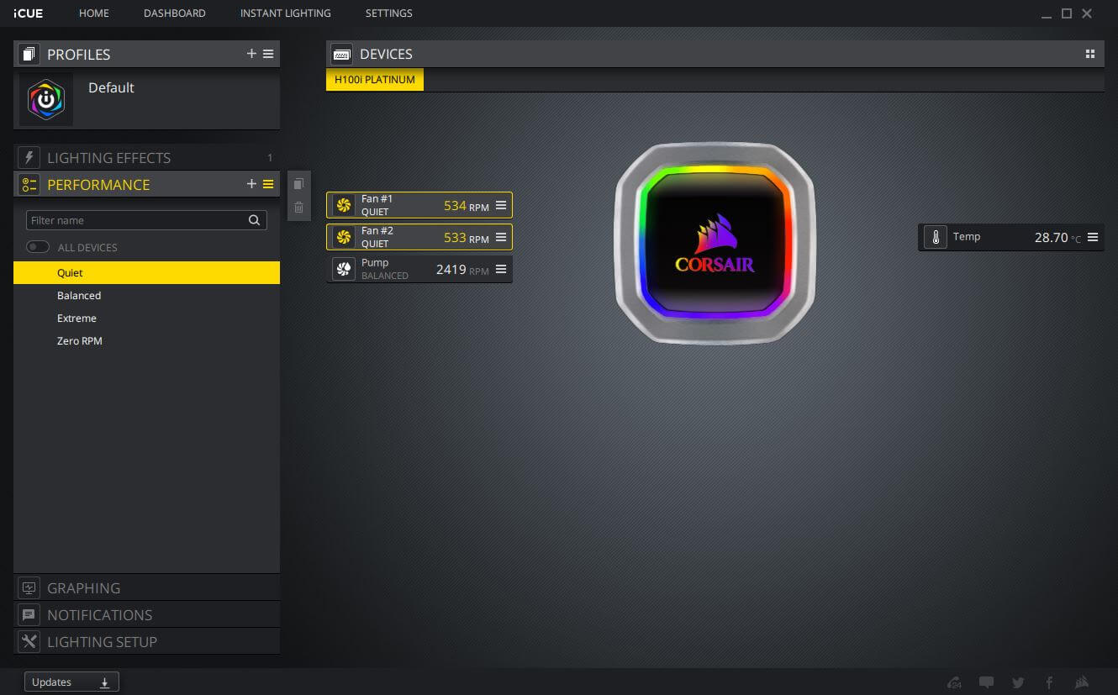The width and height of the screenshot is (1118, 695).
Task: Click the 28.70 temperature reading
Action: [x=1051, y=238]
